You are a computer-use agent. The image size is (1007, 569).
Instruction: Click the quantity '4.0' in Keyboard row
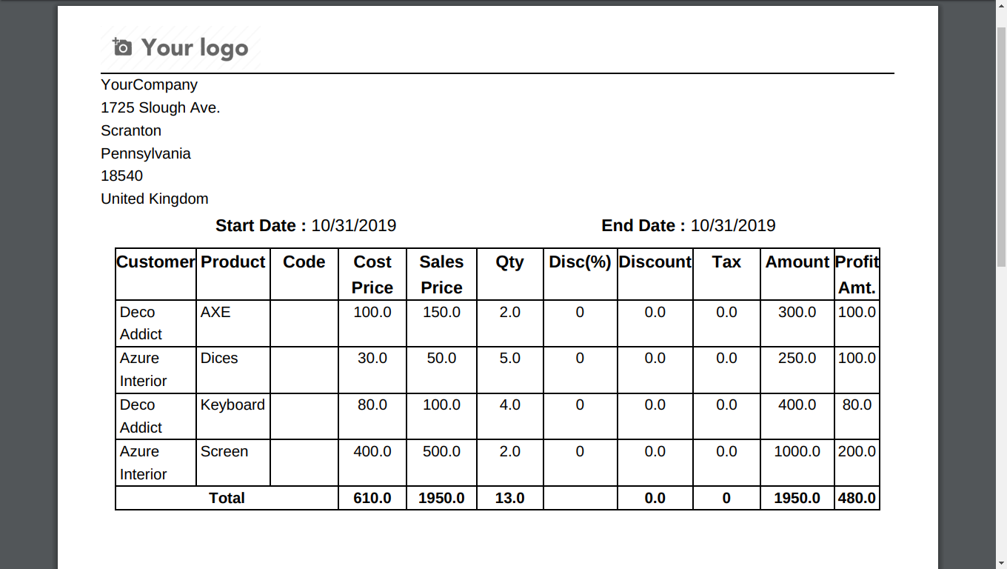(x=510, y=405)
